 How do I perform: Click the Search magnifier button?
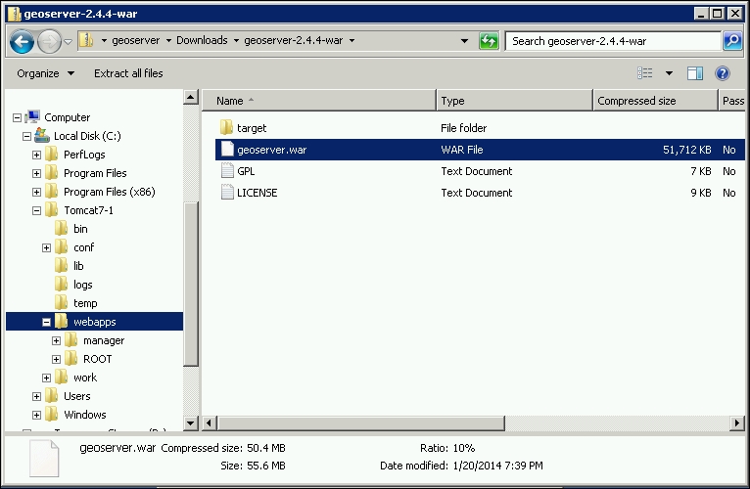[732, 41]
